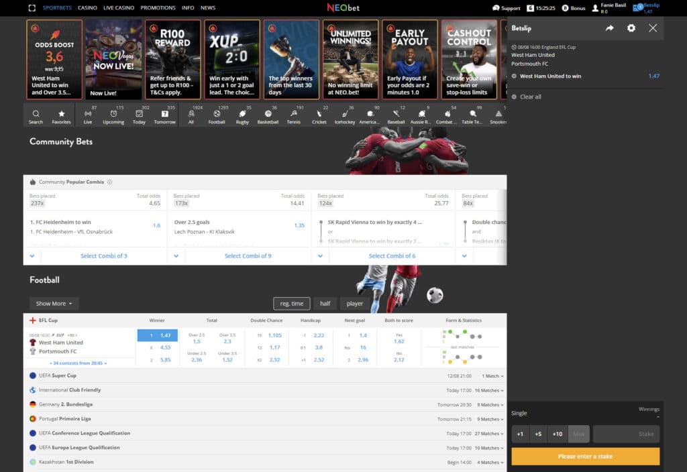
Task: Expand UEFA Super Cup matches
Action: click(x=265, y=375)
